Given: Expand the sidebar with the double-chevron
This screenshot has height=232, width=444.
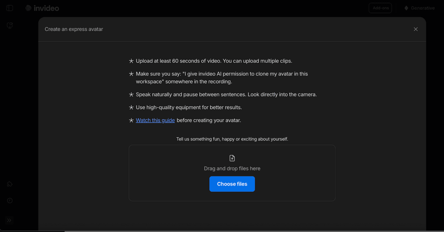Looking at the screenshot, I should tap(9, 220).
